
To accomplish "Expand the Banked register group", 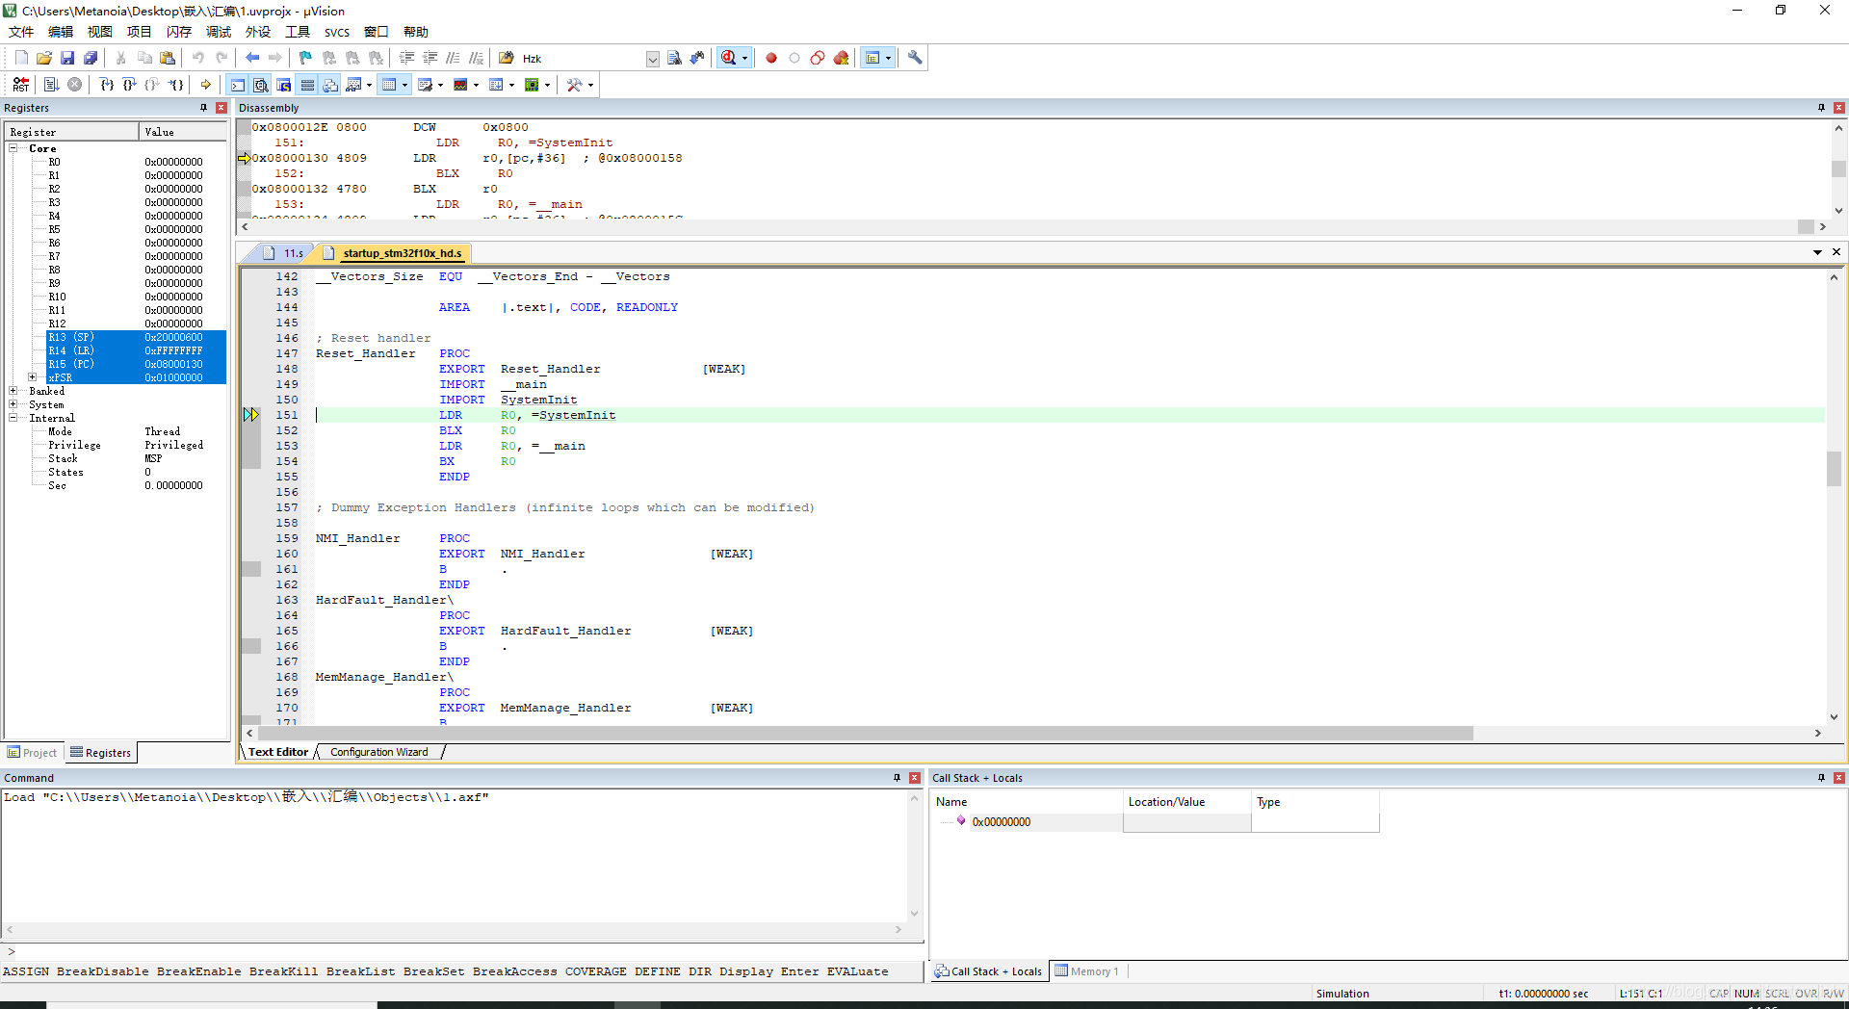I will [x=13, y=391].
